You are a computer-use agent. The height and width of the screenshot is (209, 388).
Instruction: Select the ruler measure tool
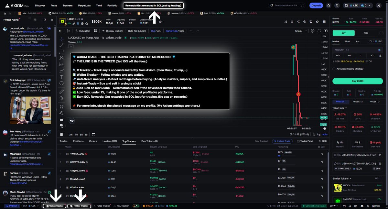[61, 92]
